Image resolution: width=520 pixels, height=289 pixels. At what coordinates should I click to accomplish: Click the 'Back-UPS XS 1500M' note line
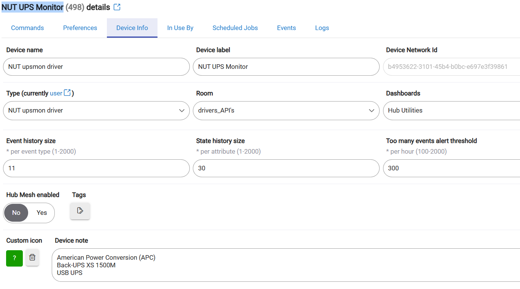point(86,265)
